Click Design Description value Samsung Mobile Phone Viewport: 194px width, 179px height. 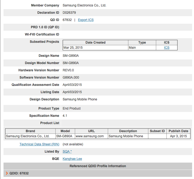[80, 99]
